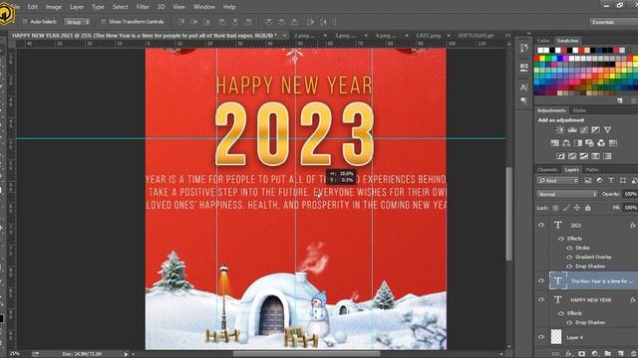The width and height of the screenshot is (638, 358).
Task: Toggle the 2023 layer's Drop Shadow visibility
Action: click(569, 267)
